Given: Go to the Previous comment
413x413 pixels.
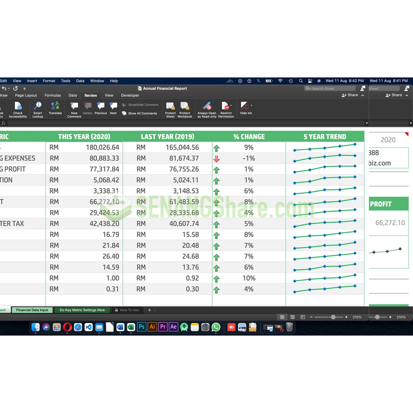Looking at the screenshot, I should [100, 108].
